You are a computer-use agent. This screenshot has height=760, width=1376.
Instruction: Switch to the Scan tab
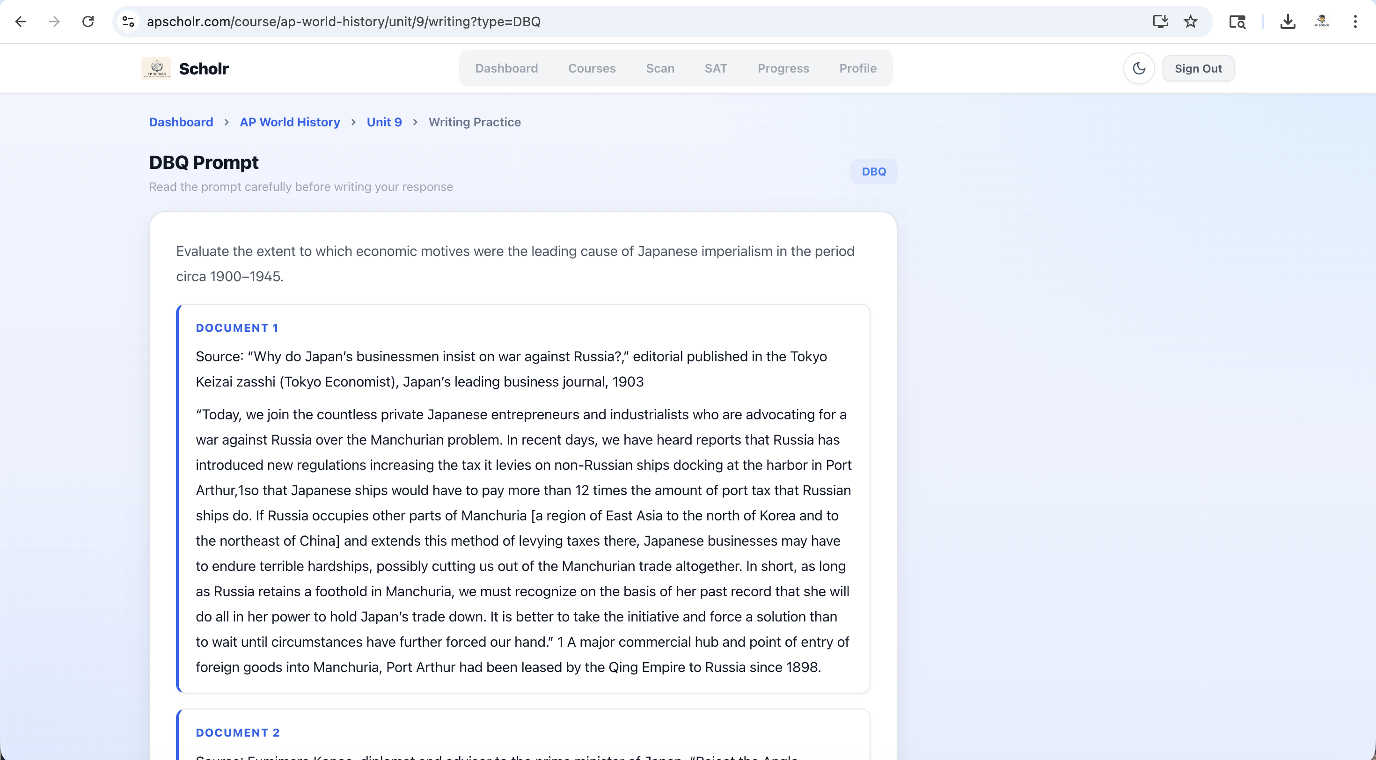(x=660, y=68)
